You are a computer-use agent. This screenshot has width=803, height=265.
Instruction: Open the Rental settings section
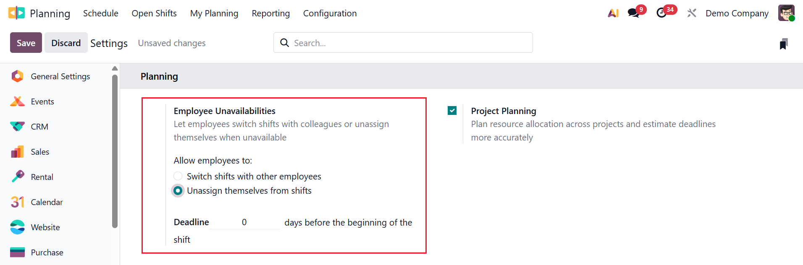coord(42,177)
